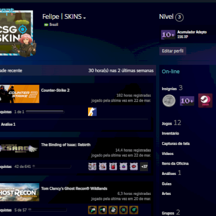The height and width of the screenshot is (216, 216).
Task: Open the Artes link
Action: [166, 194]
